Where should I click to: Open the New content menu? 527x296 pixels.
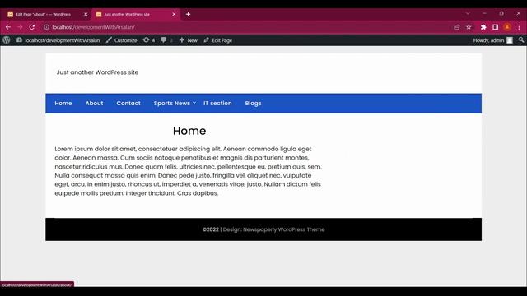pyautogui.click(x=189, y=40)
